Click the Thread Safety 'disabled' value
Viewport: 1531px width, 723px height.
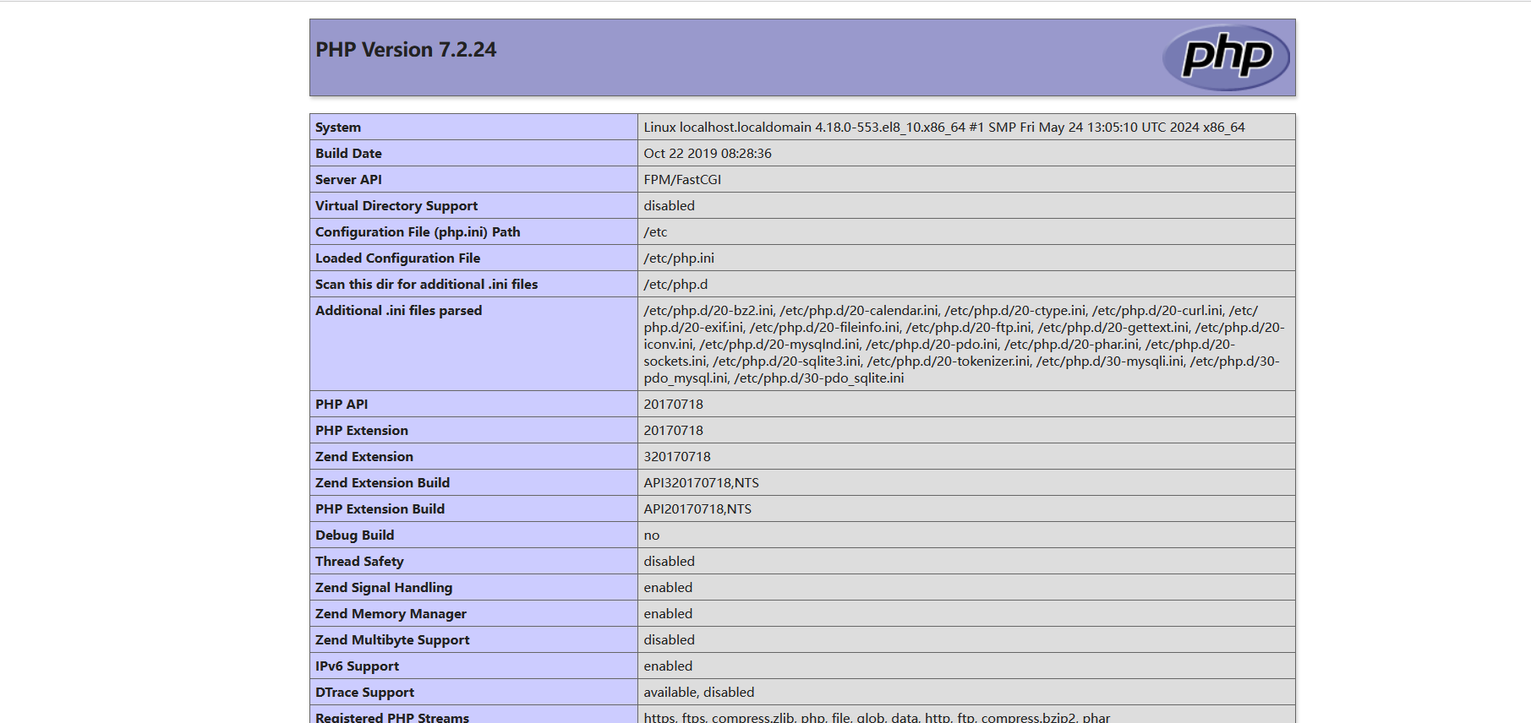(669, 562)
